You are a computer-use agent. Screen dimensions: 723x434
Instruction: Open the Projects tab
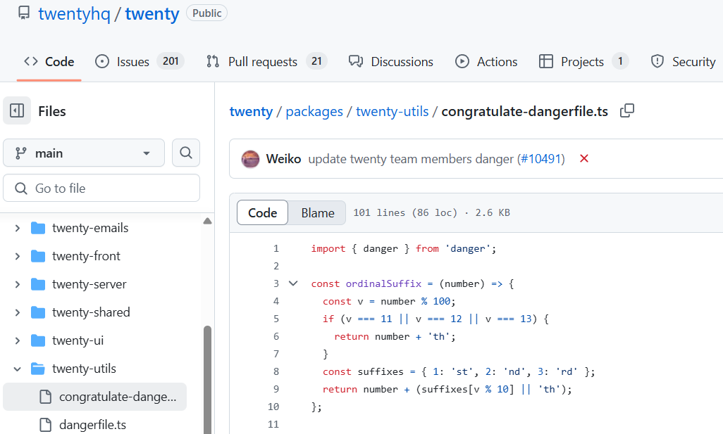(583, 62)
